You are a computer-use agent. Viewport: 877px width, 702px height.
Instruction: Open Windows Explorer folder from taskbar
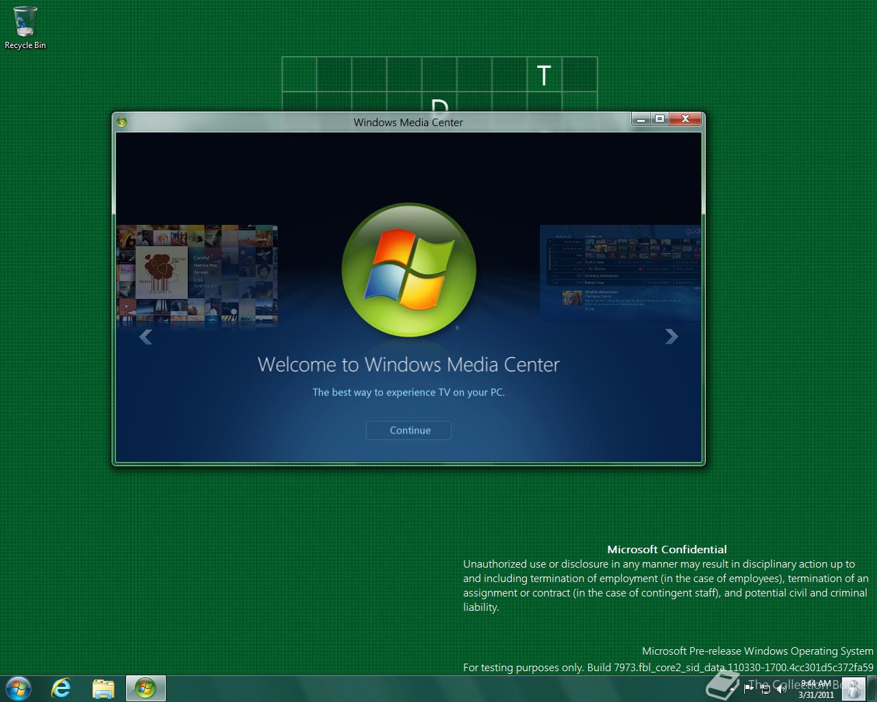click(x=103, y=688)
